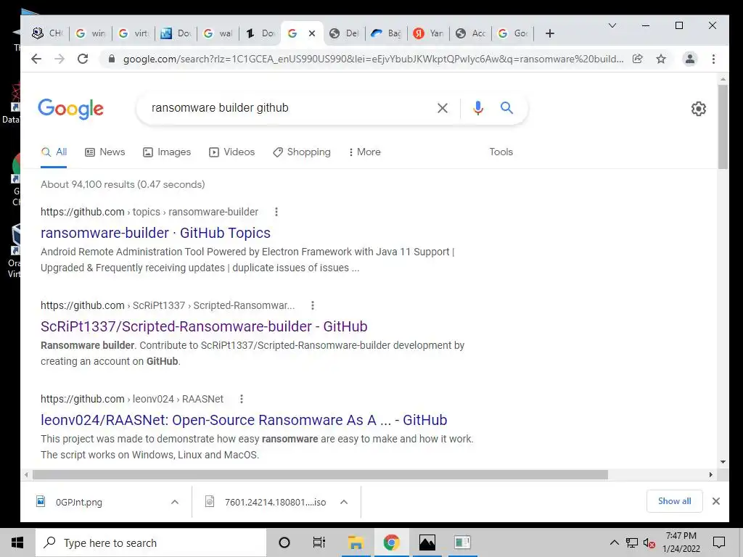Click the Windows taskbar search box
743x557 pixels.
151,542
